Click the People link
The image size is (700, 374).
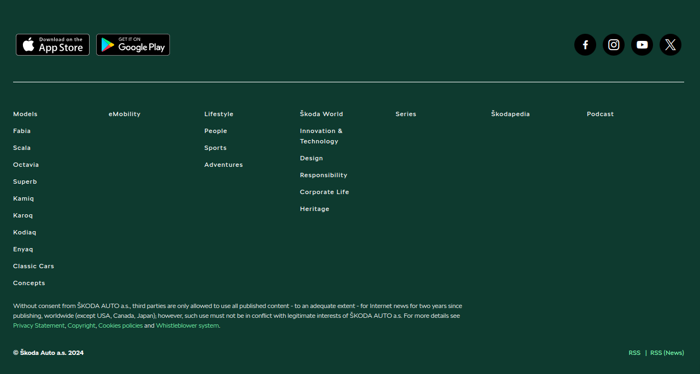[216, 131]
